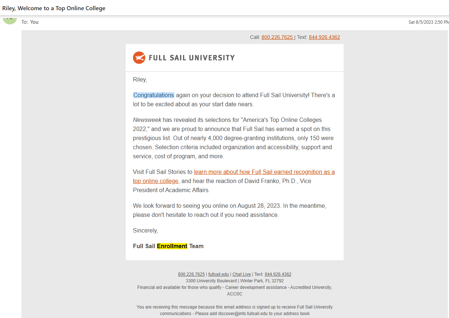Open the fullsail.edu footer link

(x=218, y=274)
